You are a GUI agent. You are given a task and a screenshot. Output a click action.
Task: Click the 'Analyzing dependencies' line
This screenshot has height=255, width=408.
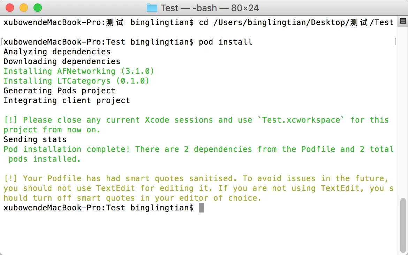click(57, 52)
